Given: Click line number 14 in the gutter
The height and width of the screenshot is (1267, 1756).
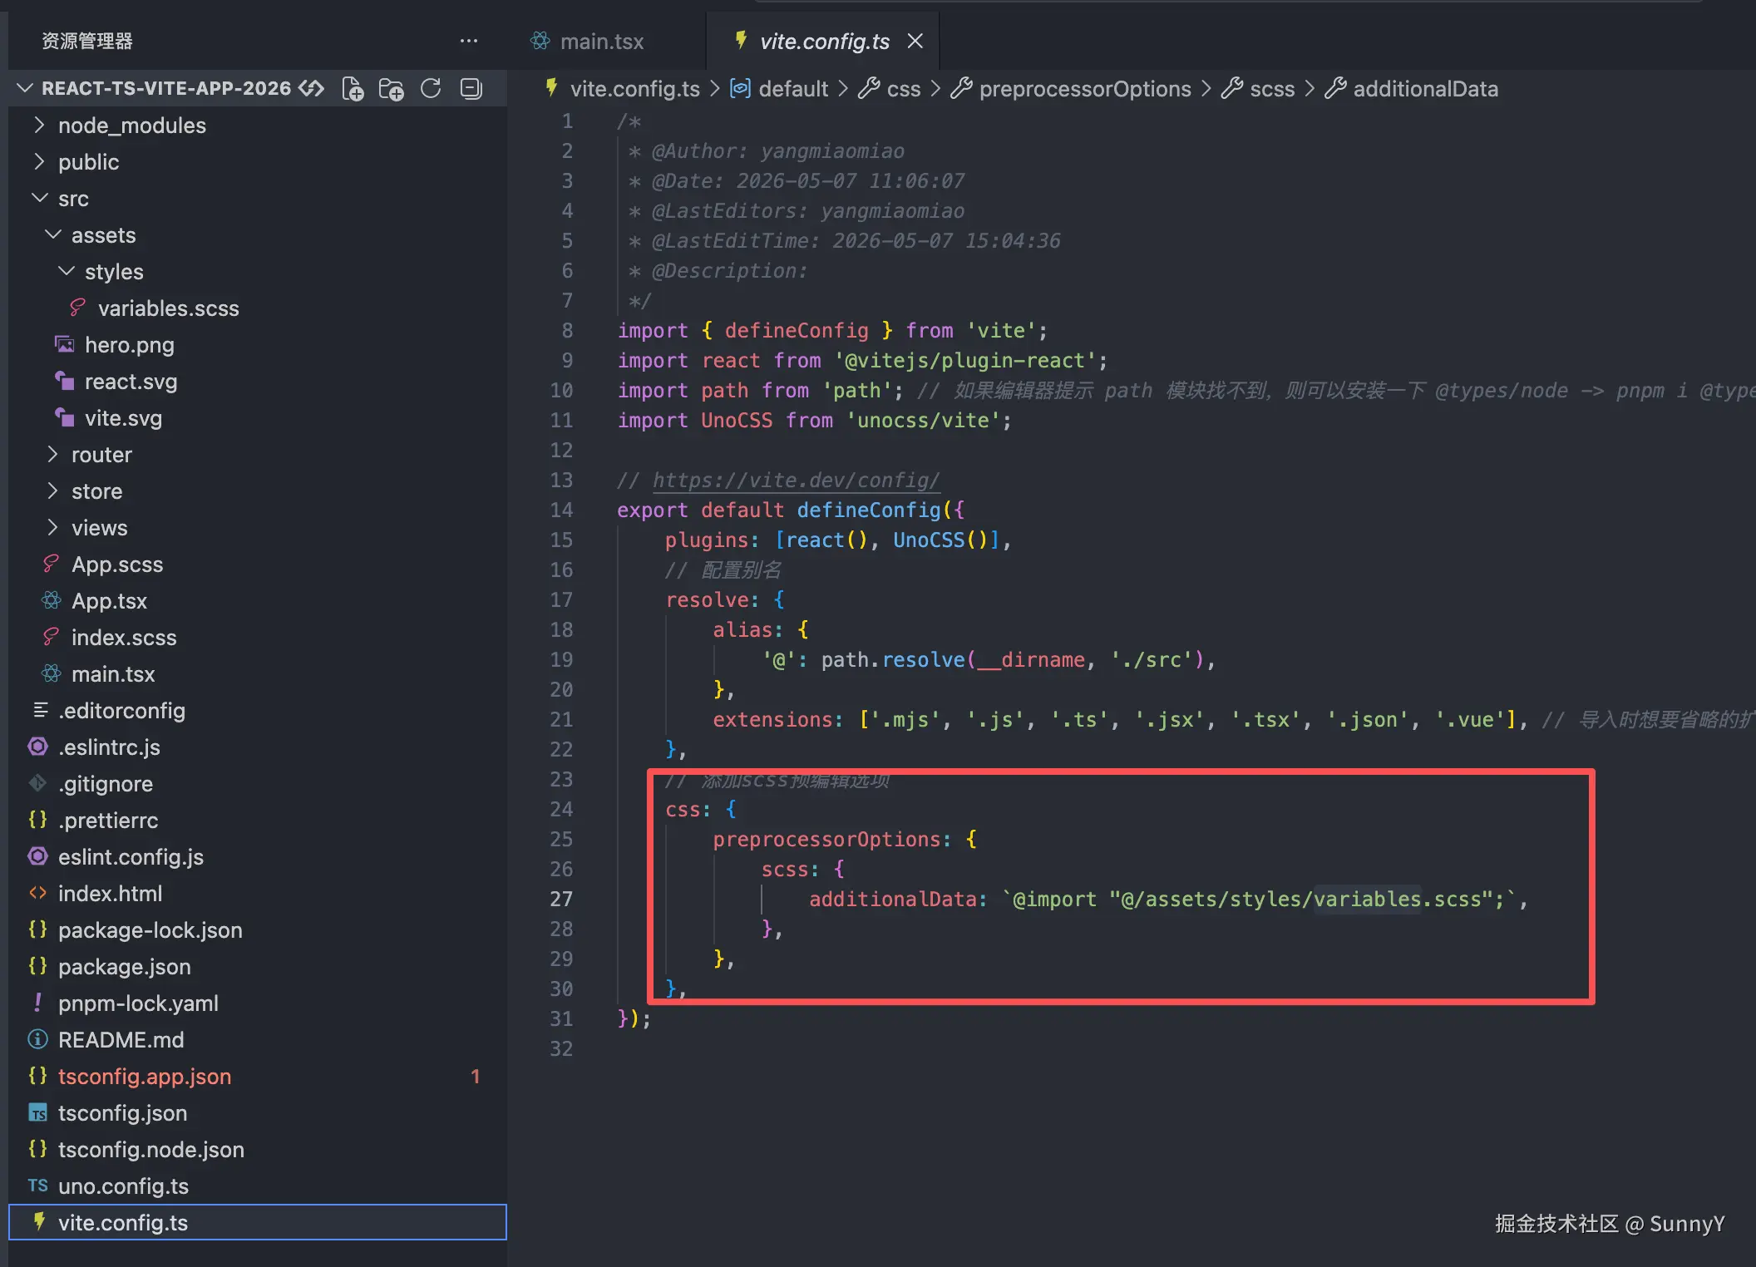Looking at the screenshot, I should coord(561,510).
